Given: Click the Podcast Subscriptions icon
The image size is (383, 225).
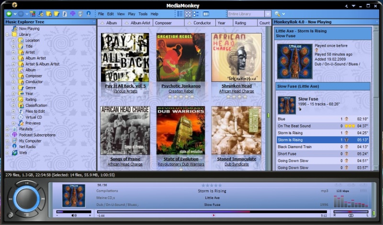Looking at the screenshot, I should tap(14, 135).
